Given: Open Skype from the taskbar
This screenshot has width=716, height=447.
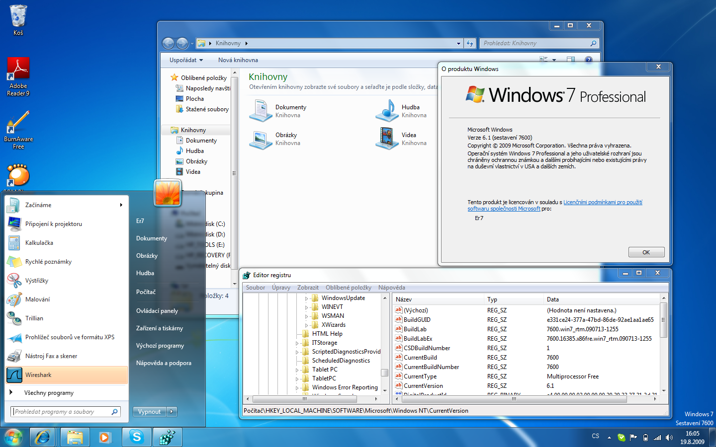Looking at the screenshot, I should coord(137,437).
